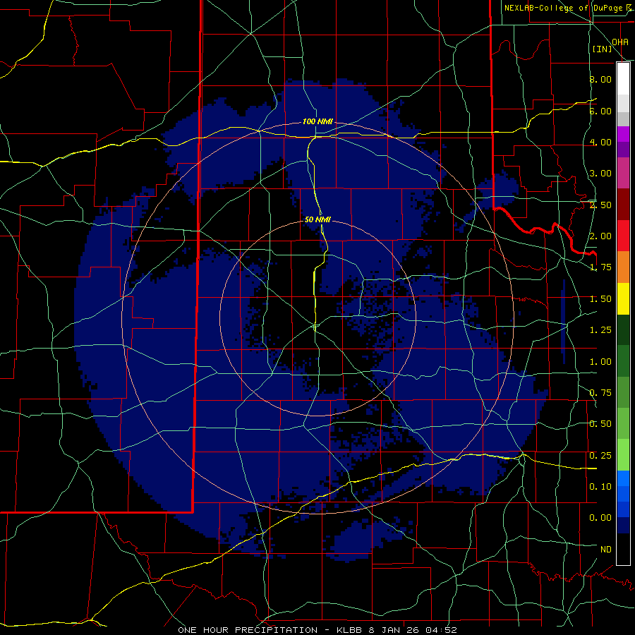Click the 0.00 legend value
The image size is (635, 635).
click(x=600, y=518)
